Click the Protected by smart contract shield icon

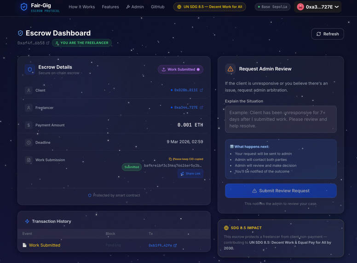coord(90,196)
